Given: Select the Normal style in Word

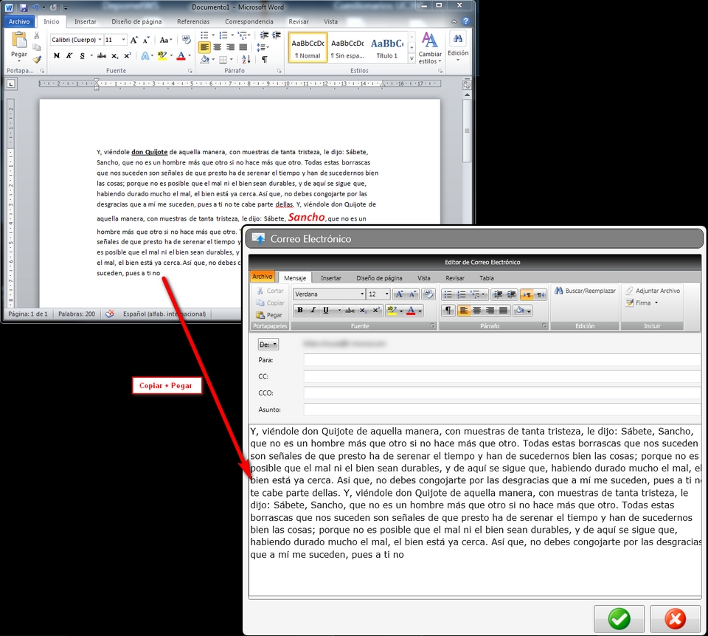Looking at the screenshot, I should pyautogui.click(x=308, y=47).
